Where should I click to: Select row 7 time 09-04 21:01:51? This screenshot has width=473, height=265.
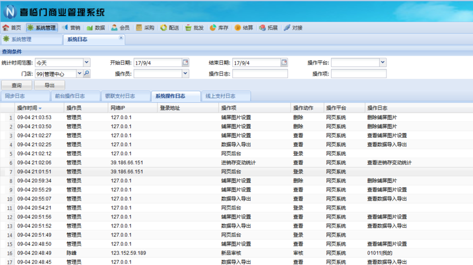(34, 172)
